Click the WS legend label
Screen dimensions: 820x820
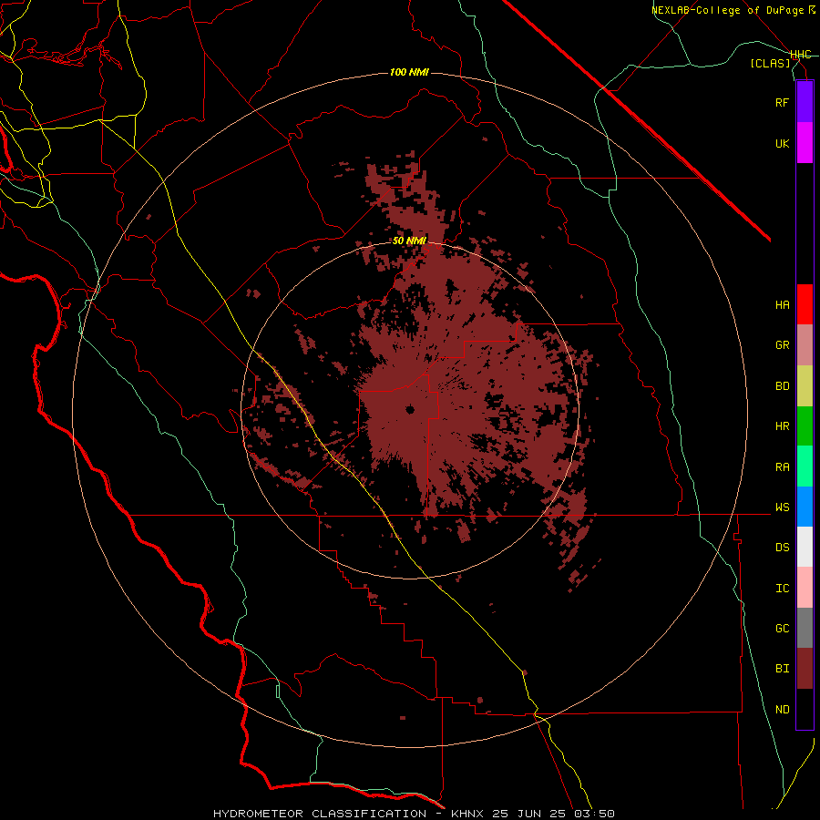(x=782, y=507)
